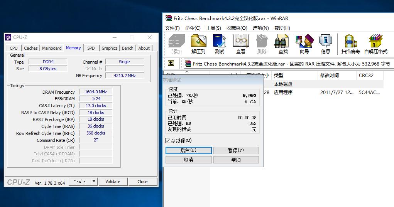
Task: Click the benchmark Help (帮助) button
Action: (236, 160)
